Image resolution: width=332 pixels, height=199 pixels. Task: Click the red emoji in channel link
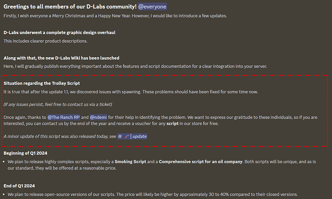point(127,137)
